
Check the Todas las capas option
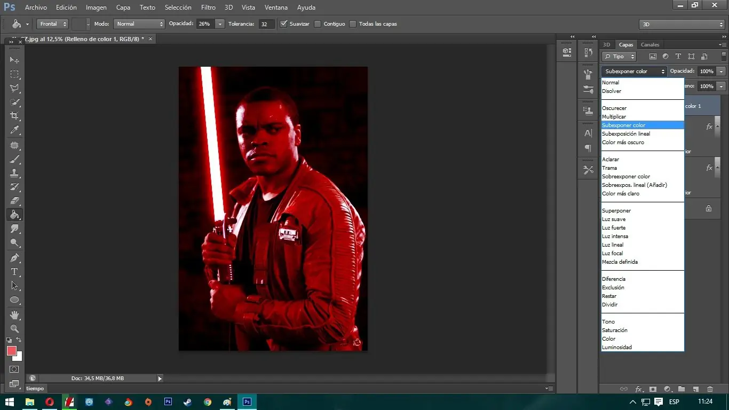[x=353, y=23]
